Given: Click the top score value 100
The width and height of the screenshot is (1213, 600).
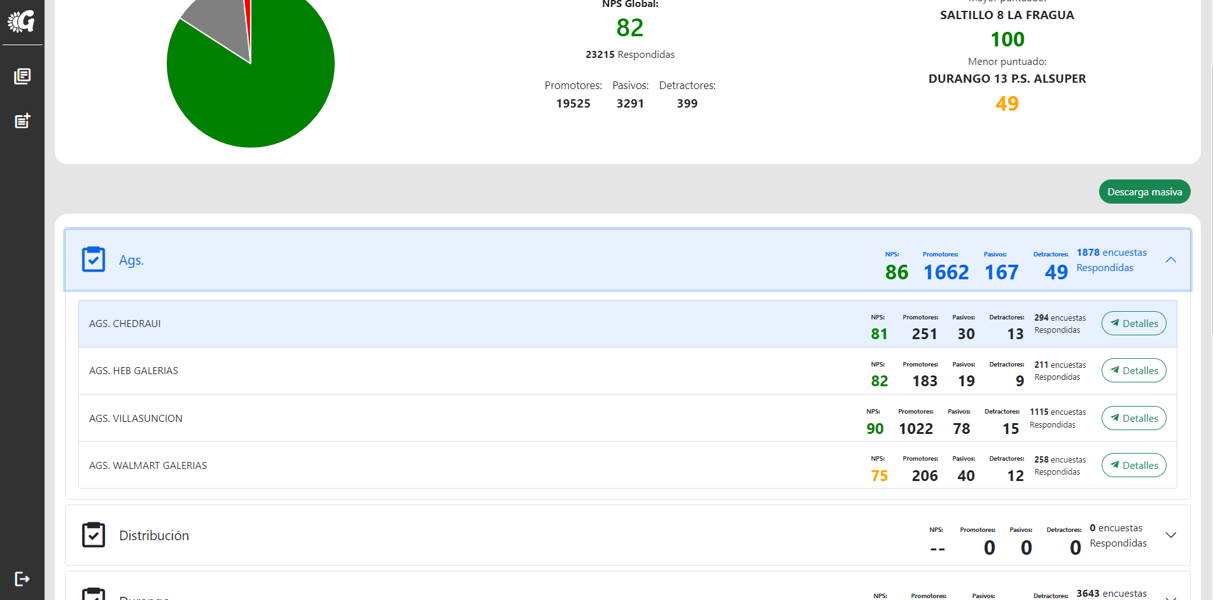Looking at the screenshot, I should click(x=1007, y=39).
